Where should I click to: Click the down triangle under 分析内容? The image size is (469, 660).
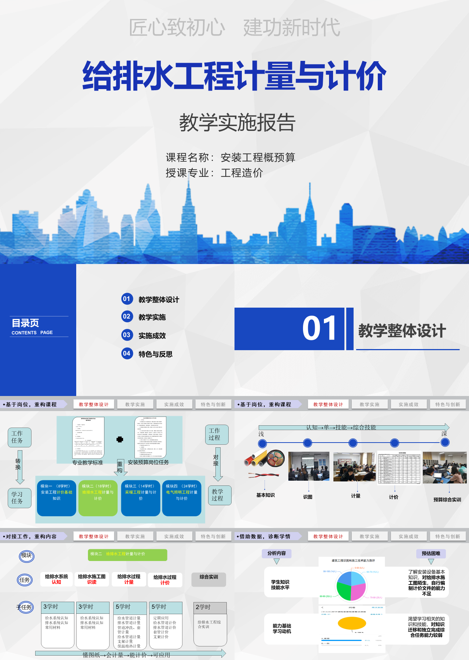[277, 561]
